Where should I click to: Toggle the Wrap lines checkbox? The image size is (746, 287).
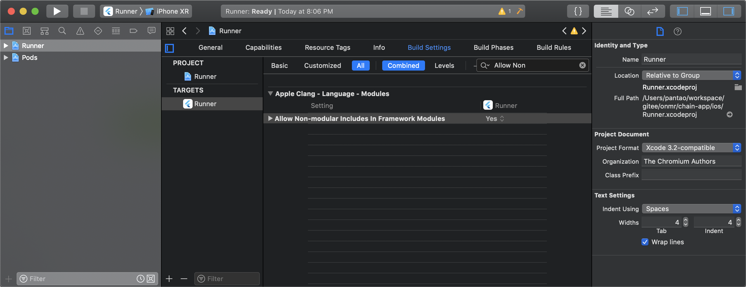(x=645, y=242)
